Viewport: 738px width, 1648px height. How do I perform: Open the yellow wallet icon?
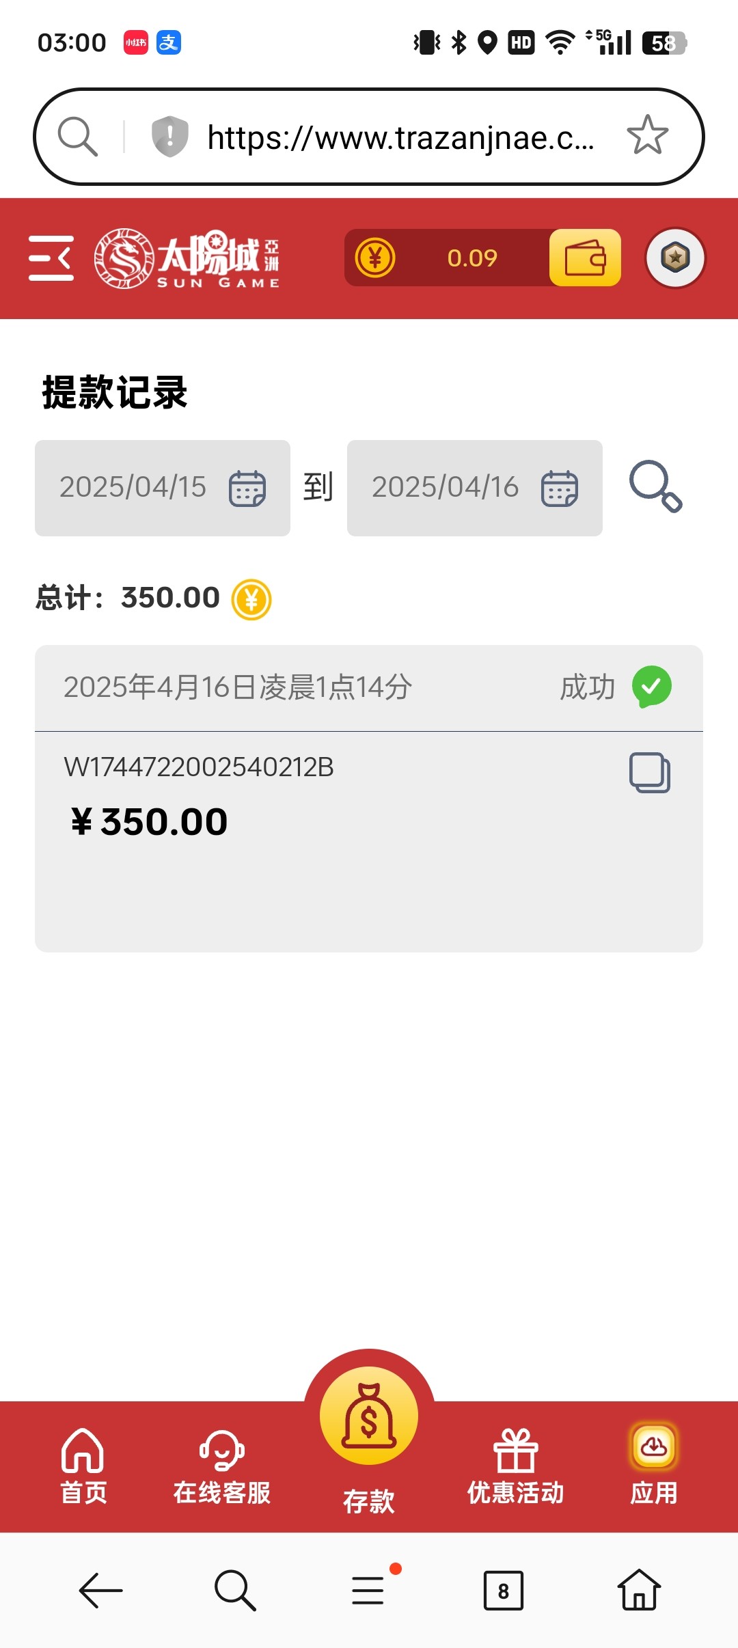[585, 258]
